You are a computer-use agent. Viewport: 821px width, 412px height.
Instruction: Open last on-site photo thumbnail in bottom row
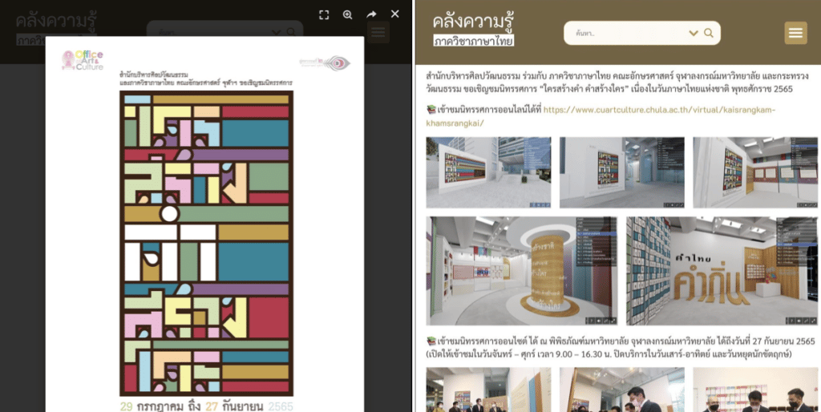point(755,390)
